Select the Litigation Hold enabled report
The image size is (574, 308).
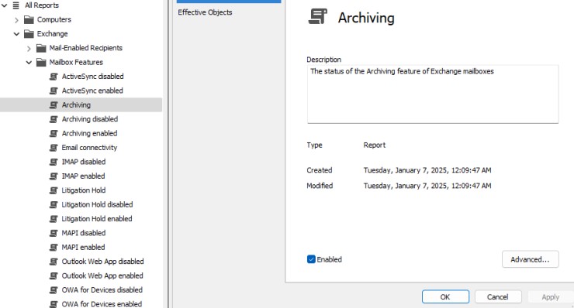click(97, 219)
